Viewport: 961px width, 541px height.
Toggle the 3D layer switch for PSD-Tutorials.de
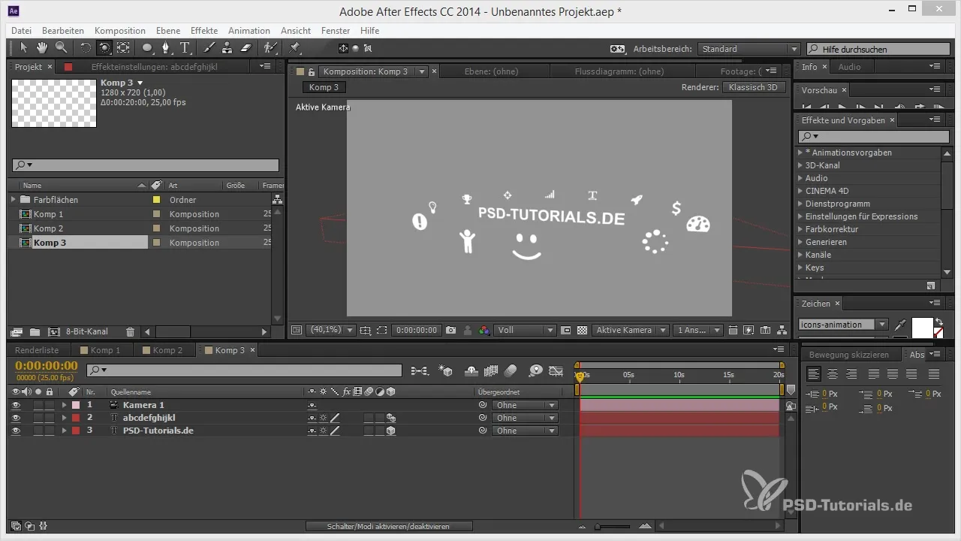pyautogui.click(x=390, y=431)
